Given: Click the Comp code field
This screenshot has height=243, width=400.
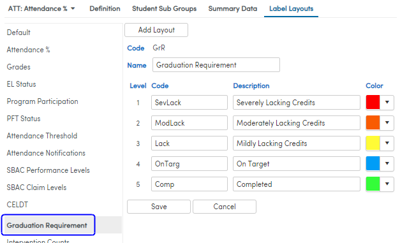Looking at the screenshot, I should pos(189,184).
